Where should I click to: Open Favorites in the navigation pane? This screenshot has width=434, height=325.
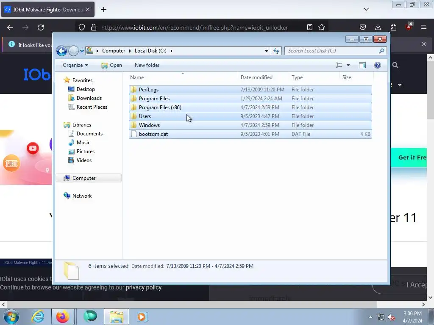(82, 80)
